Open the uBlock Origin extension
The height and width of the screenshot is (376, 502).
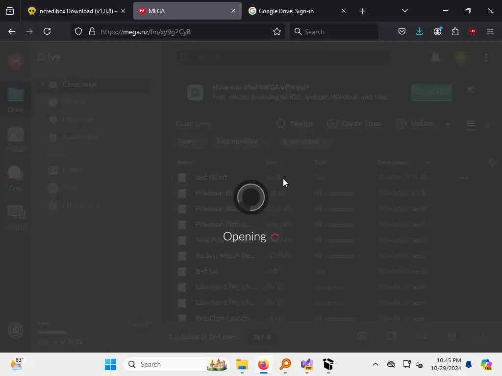pos(473,32)
